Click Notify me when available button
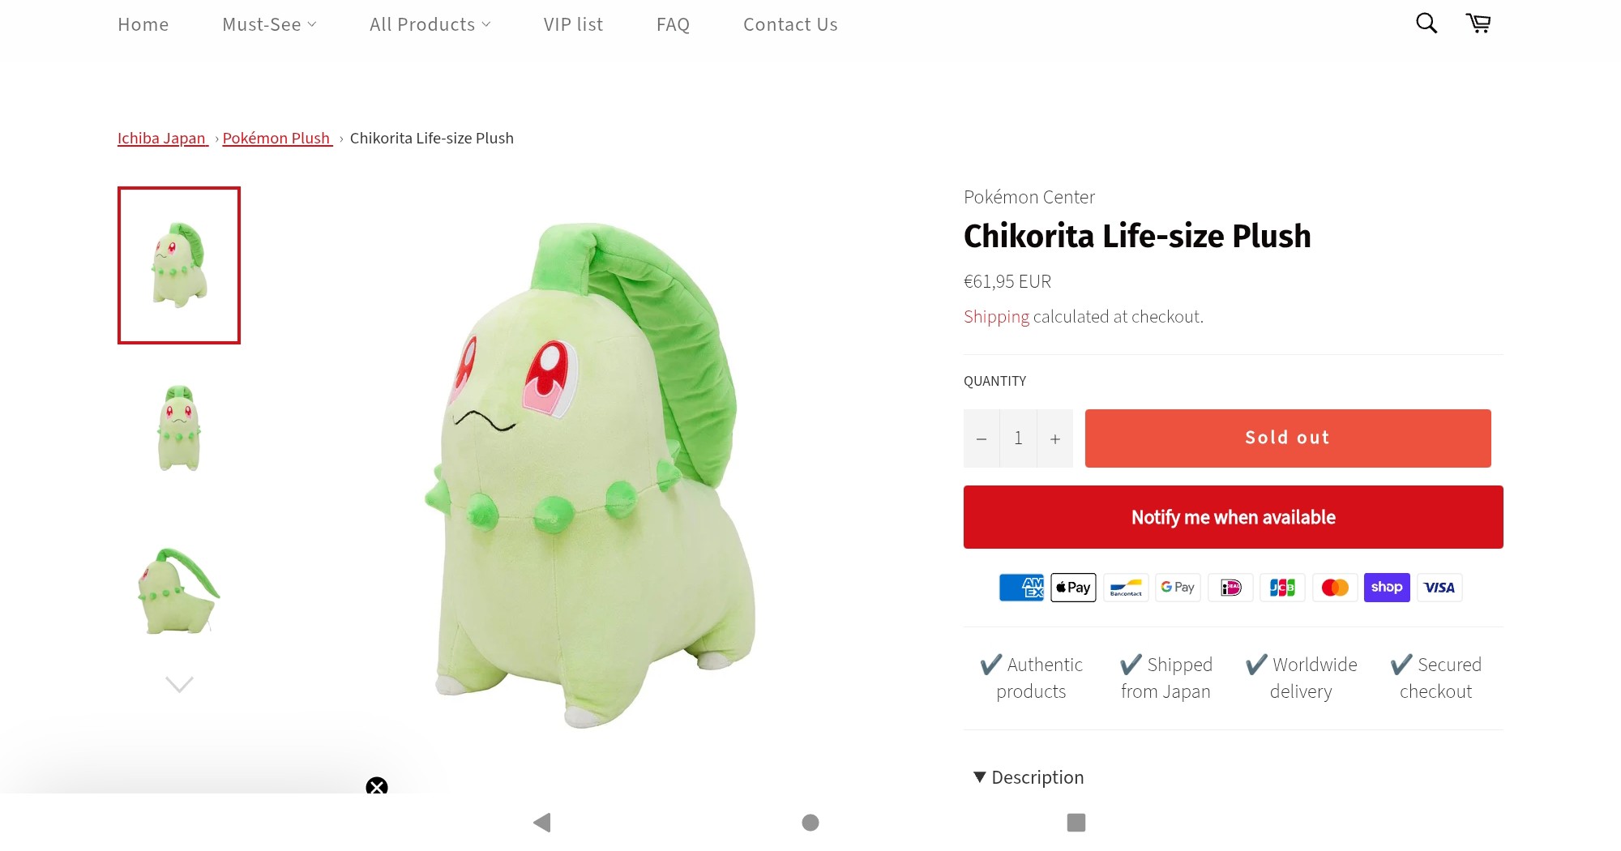This screenshot has height=851, width=1621. click(1234, 517)
